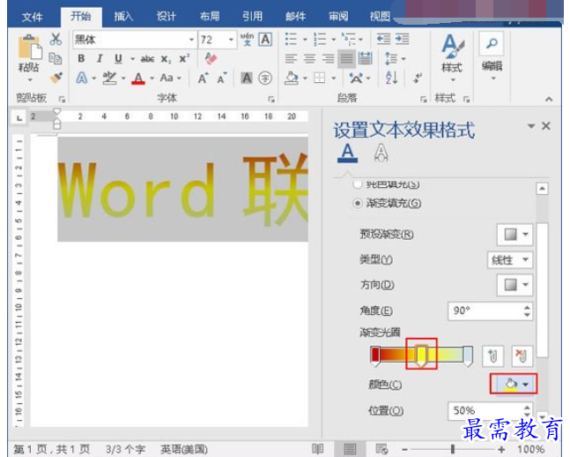The width and height of the screenshot is (570, 457).
Task: Select the red gradient stop
Action: tap(375, 356)
